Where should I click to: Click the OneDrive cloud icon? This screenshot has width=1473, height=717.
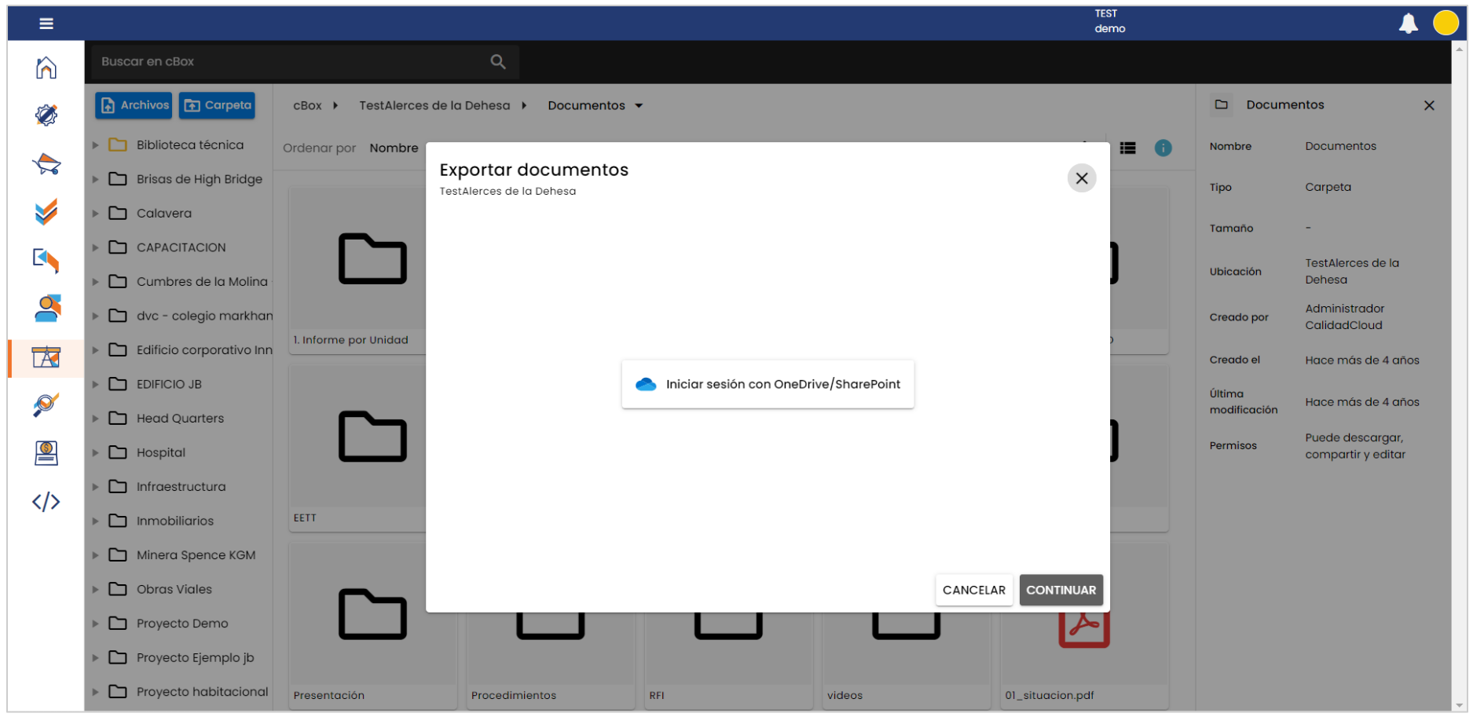[646, 384]
